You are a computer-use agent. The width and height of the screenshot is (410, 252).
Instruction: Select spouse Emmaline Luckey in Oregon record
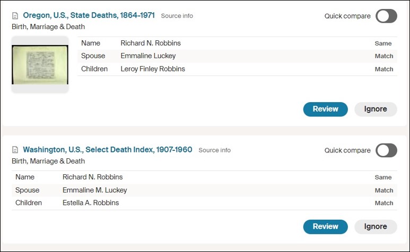(x=148, y=56)
